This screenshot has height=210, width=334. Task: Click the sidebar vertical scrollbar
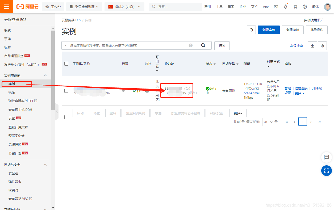click(53, 70)
